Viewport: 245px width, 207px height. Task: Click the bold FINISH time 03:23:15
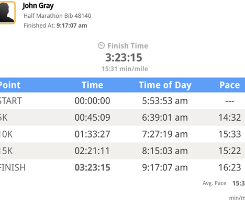tap(92, 167)
